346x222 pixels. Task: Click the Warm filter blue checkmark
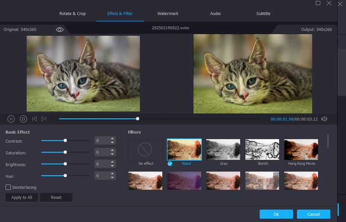coord(170,164)
